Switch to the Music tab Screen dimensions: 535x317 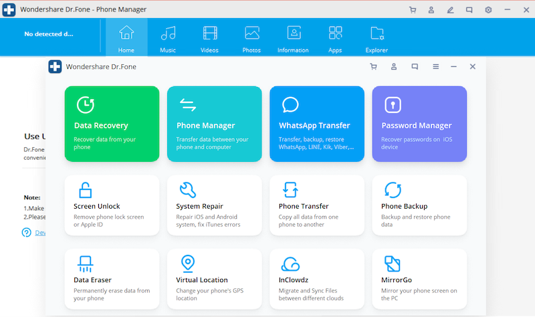point(169,39)
